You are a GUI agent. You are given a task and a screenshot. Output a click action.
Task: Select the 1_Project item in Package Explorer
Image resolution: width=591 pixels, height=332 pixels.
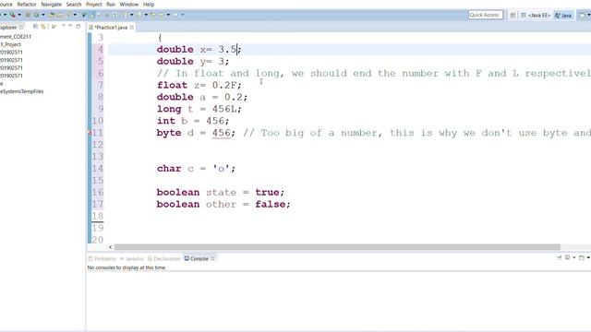10,44
